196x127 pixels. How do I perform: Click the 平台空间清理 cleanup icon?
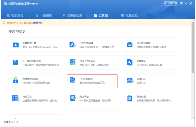pyautogui.click(x=73, y=45)
